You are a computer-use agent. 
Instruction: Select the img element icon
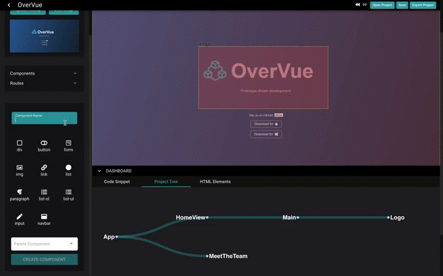click(x=20, y=168)
